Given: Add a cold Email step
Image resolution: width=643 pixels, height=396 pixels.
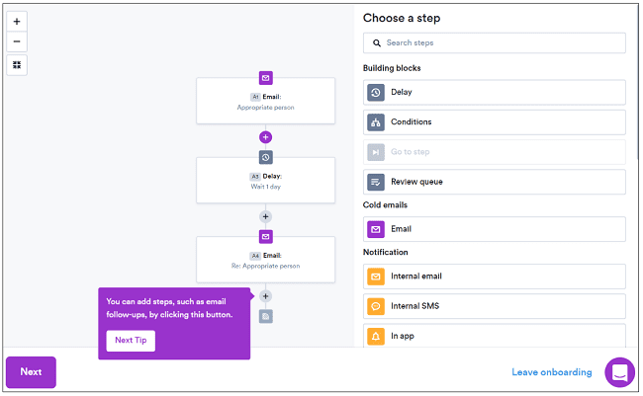Looking at the screenshot, I should [494, 229].
